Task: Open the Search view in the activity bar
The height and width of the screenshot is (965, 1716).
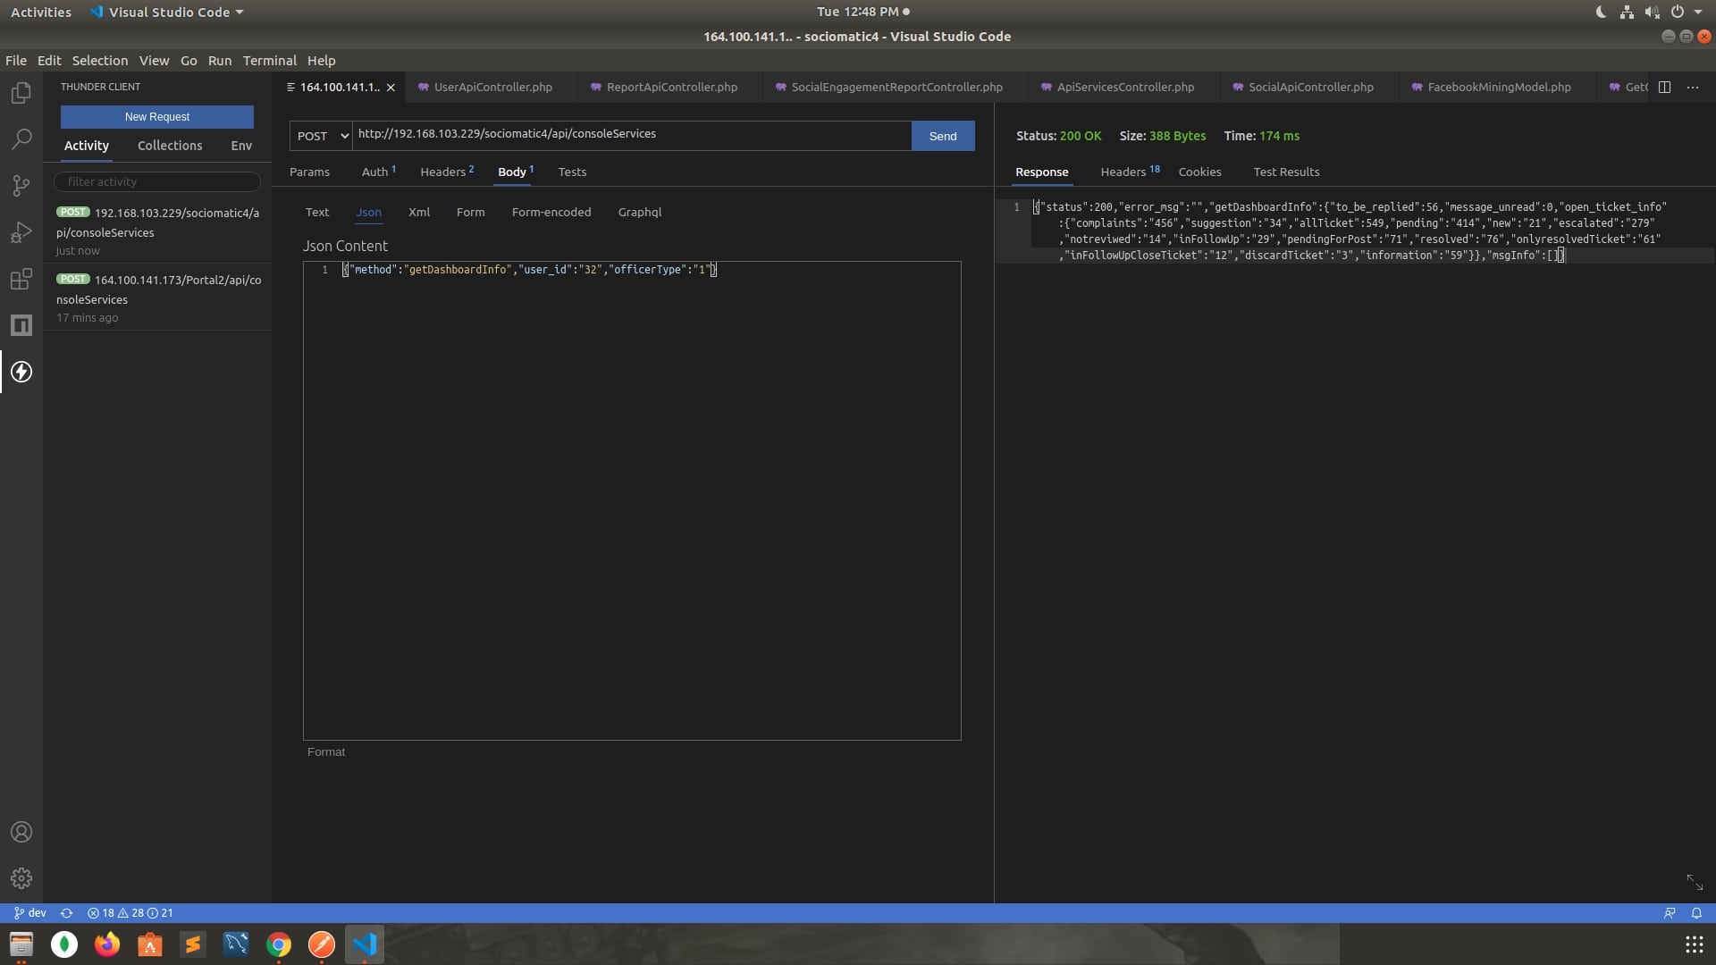Action: click(x=21, y=139)
